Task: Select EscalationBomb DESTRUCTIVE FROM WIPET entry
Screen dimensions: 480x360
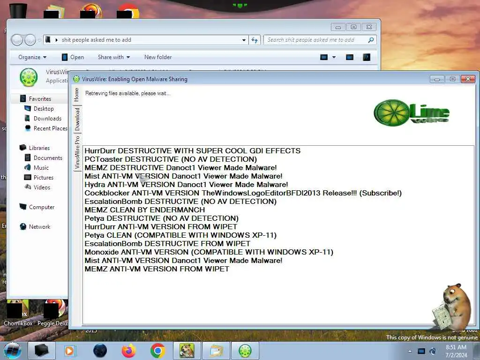Action: (167, 244)
